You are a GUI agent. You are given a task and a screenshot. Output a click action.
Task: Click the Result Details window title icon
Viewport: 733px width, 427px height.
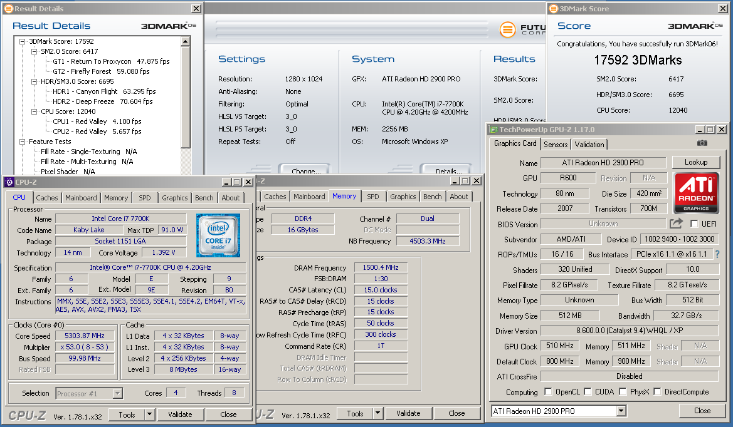click(x=8, y=8)
